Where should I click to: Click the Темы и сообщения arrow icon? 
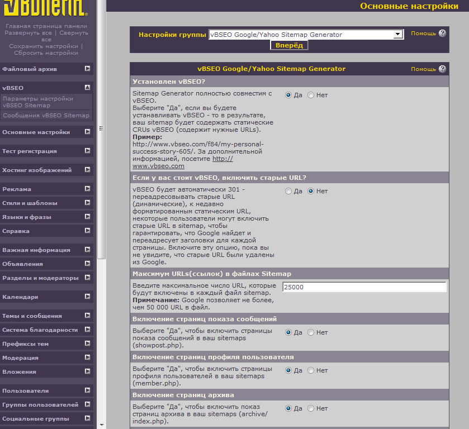(x=87, y=316)
